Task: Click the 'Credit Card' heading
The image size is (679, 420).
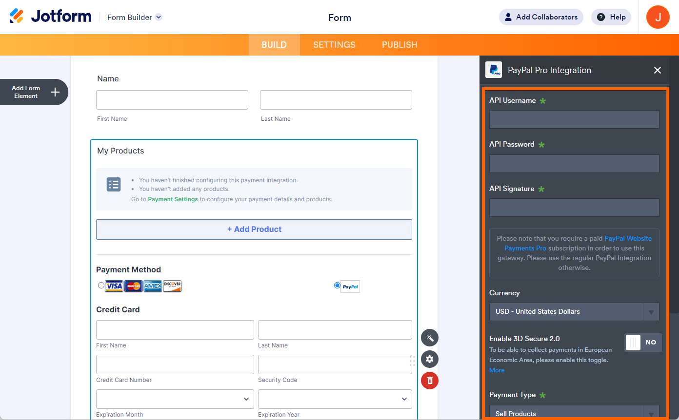Action: [118, 310]
